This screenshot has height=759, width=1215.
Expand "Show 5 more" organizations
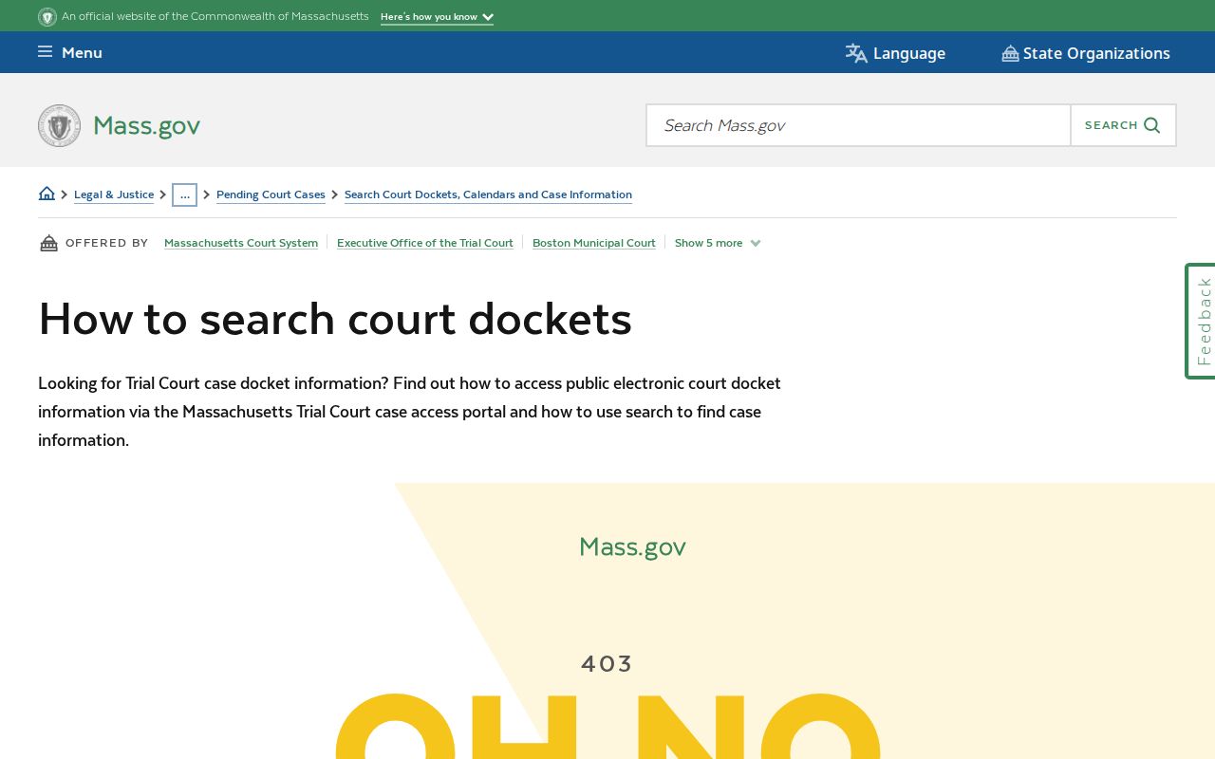click(x=718, y=243)
